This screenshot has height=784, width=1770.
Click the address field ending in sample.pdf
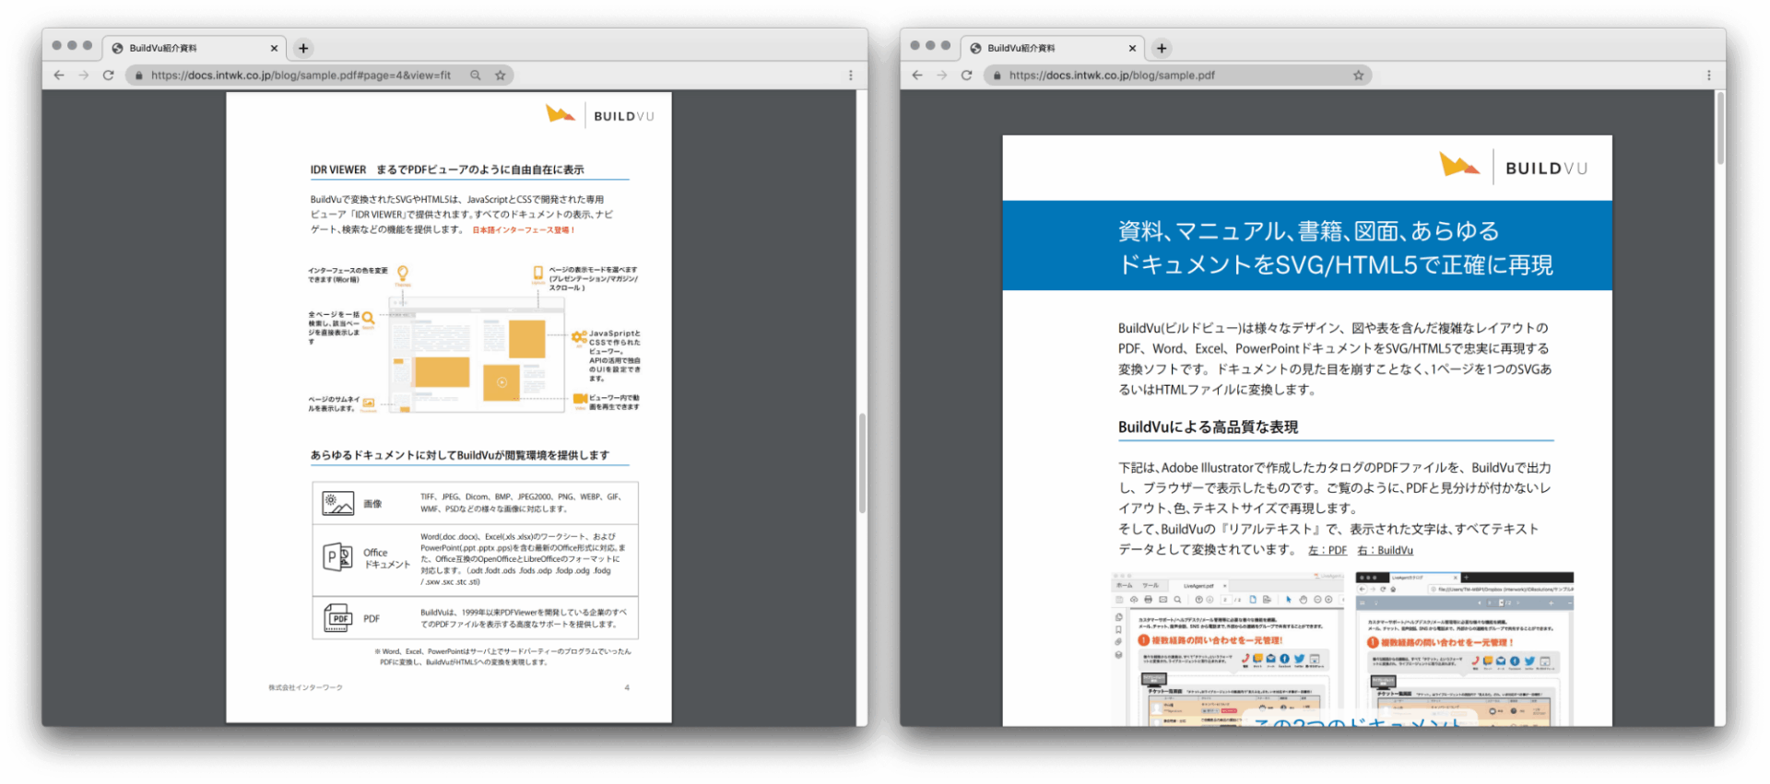click(1171, 76)
